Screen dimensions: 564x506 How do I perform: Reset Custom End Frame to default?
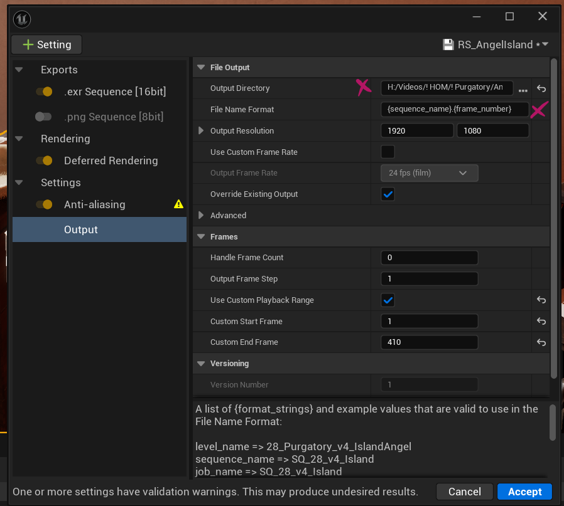pos(541,342)
